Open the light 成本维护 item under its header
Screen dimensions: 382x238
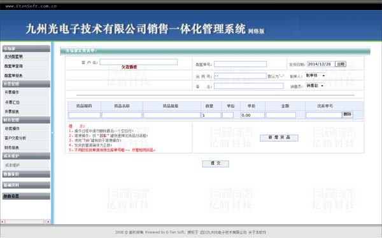13,165
